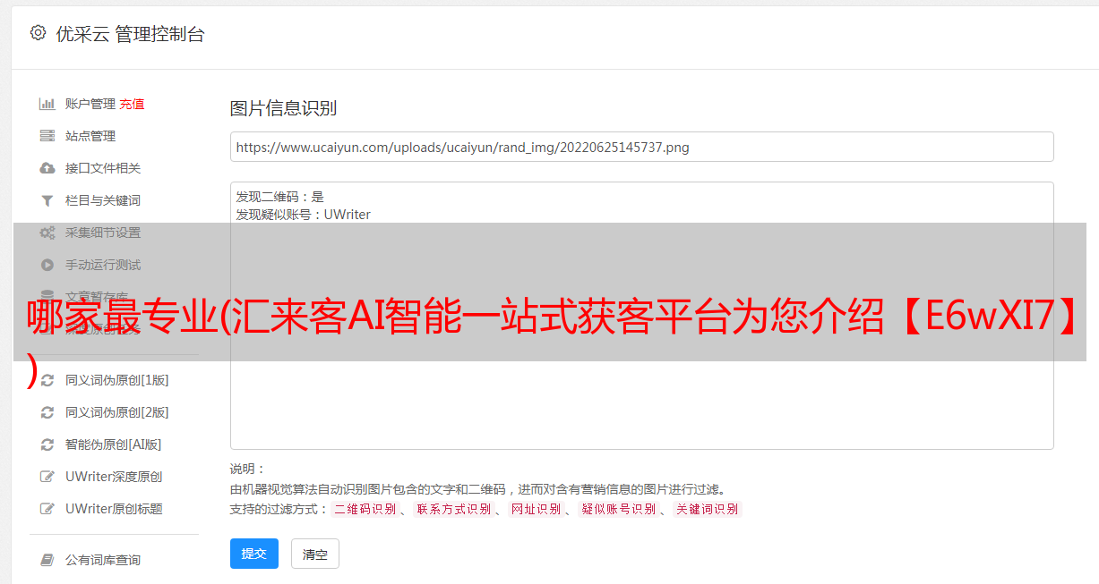Click the 说明： label
The image size is (1099, 584).
click(247, 469)
